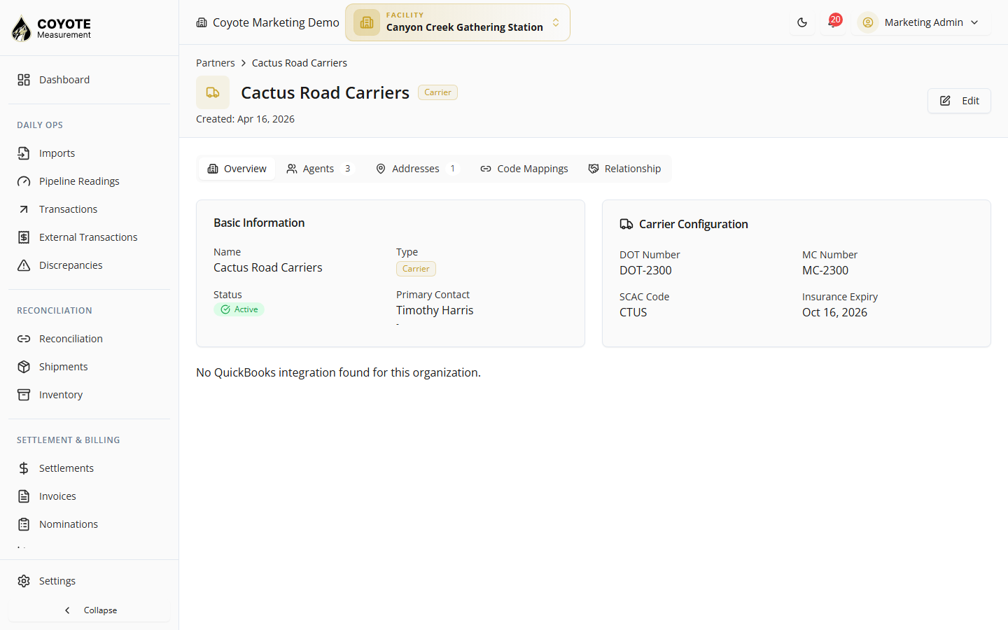Open the Relationship tab
Image resolution: width=1008 pixels, height=630 pixels.
point(624,169)
